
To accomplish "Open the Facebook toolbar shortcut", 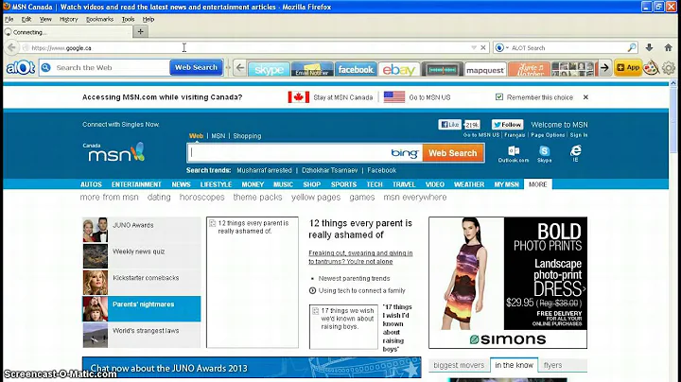I will pos(356,69).
